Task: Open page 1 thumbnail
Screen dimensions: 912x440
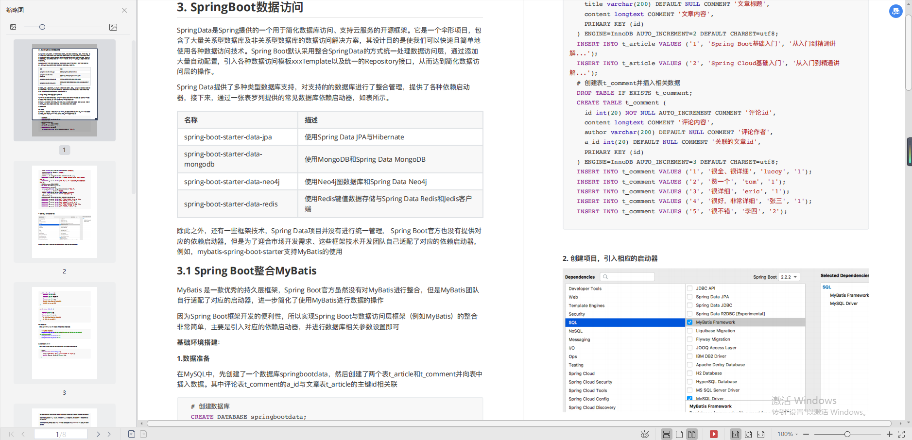Action: coord(65,90)
